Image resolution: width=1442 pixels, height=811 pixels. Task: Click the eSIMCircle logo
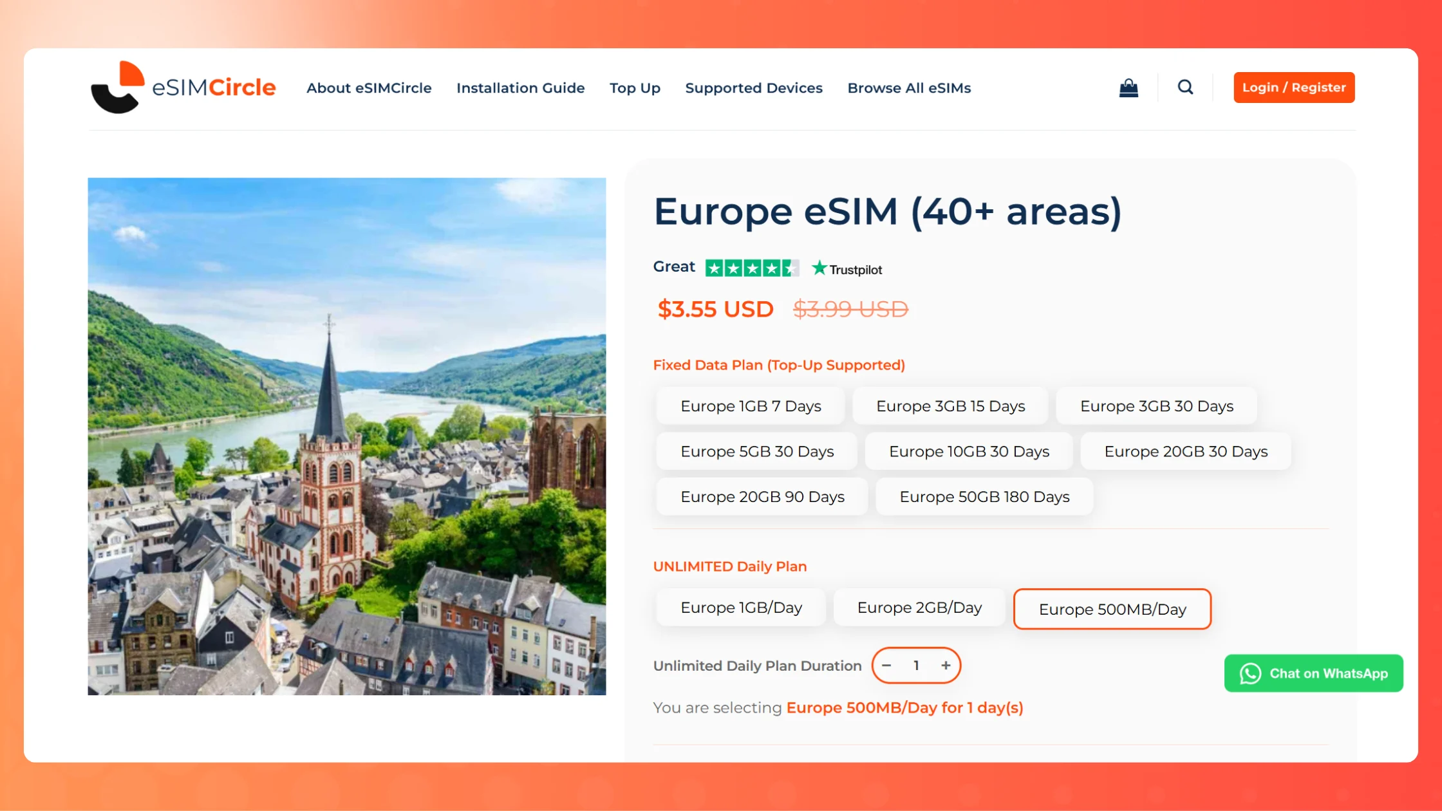183,88
